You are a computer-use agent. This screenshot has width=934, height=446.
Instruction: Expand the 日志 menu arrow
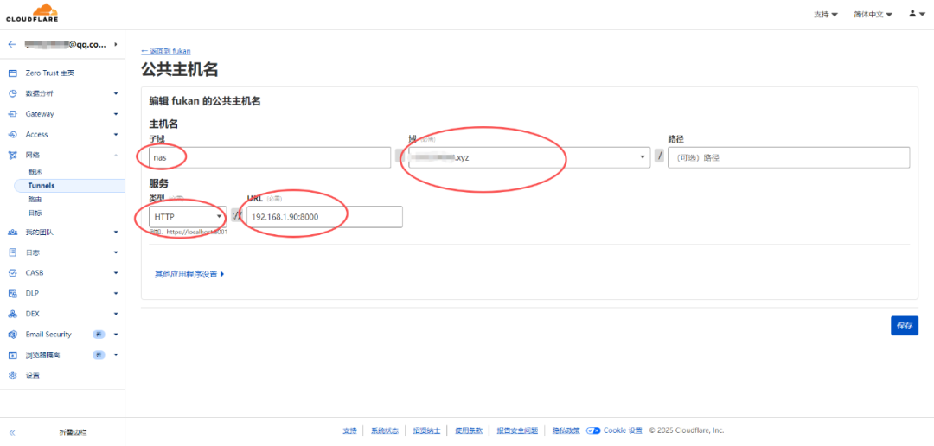[x=116, y=252]
